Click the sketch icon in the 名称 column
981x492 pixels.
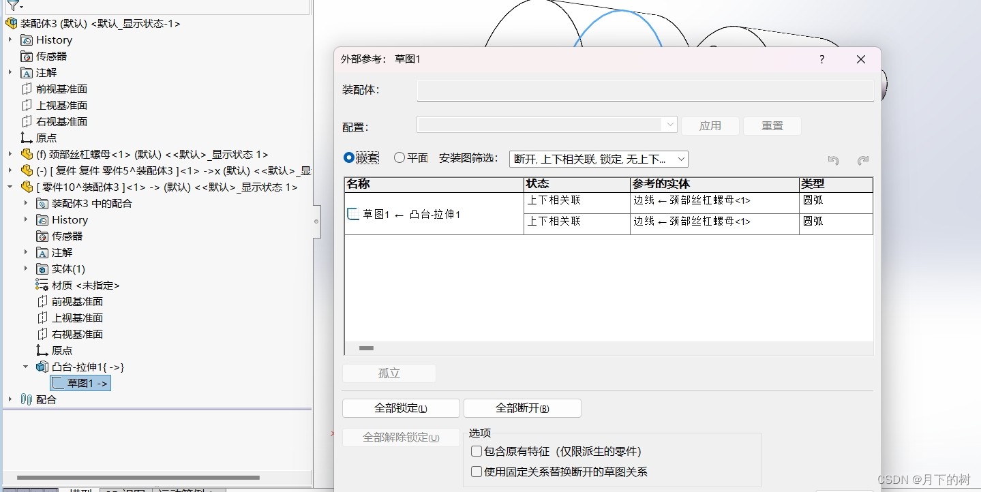click(x=352, y=214)
